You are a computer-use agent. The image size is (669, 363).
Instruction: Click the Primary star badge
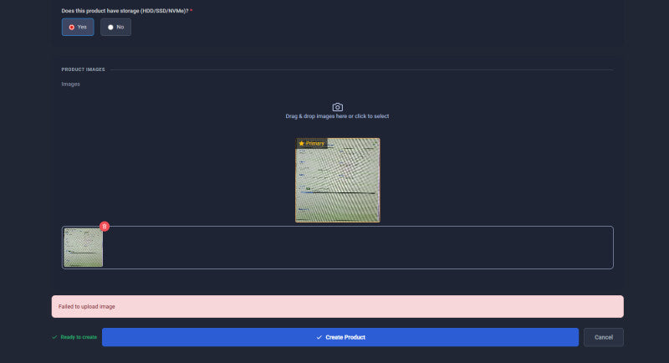point(311,143)
